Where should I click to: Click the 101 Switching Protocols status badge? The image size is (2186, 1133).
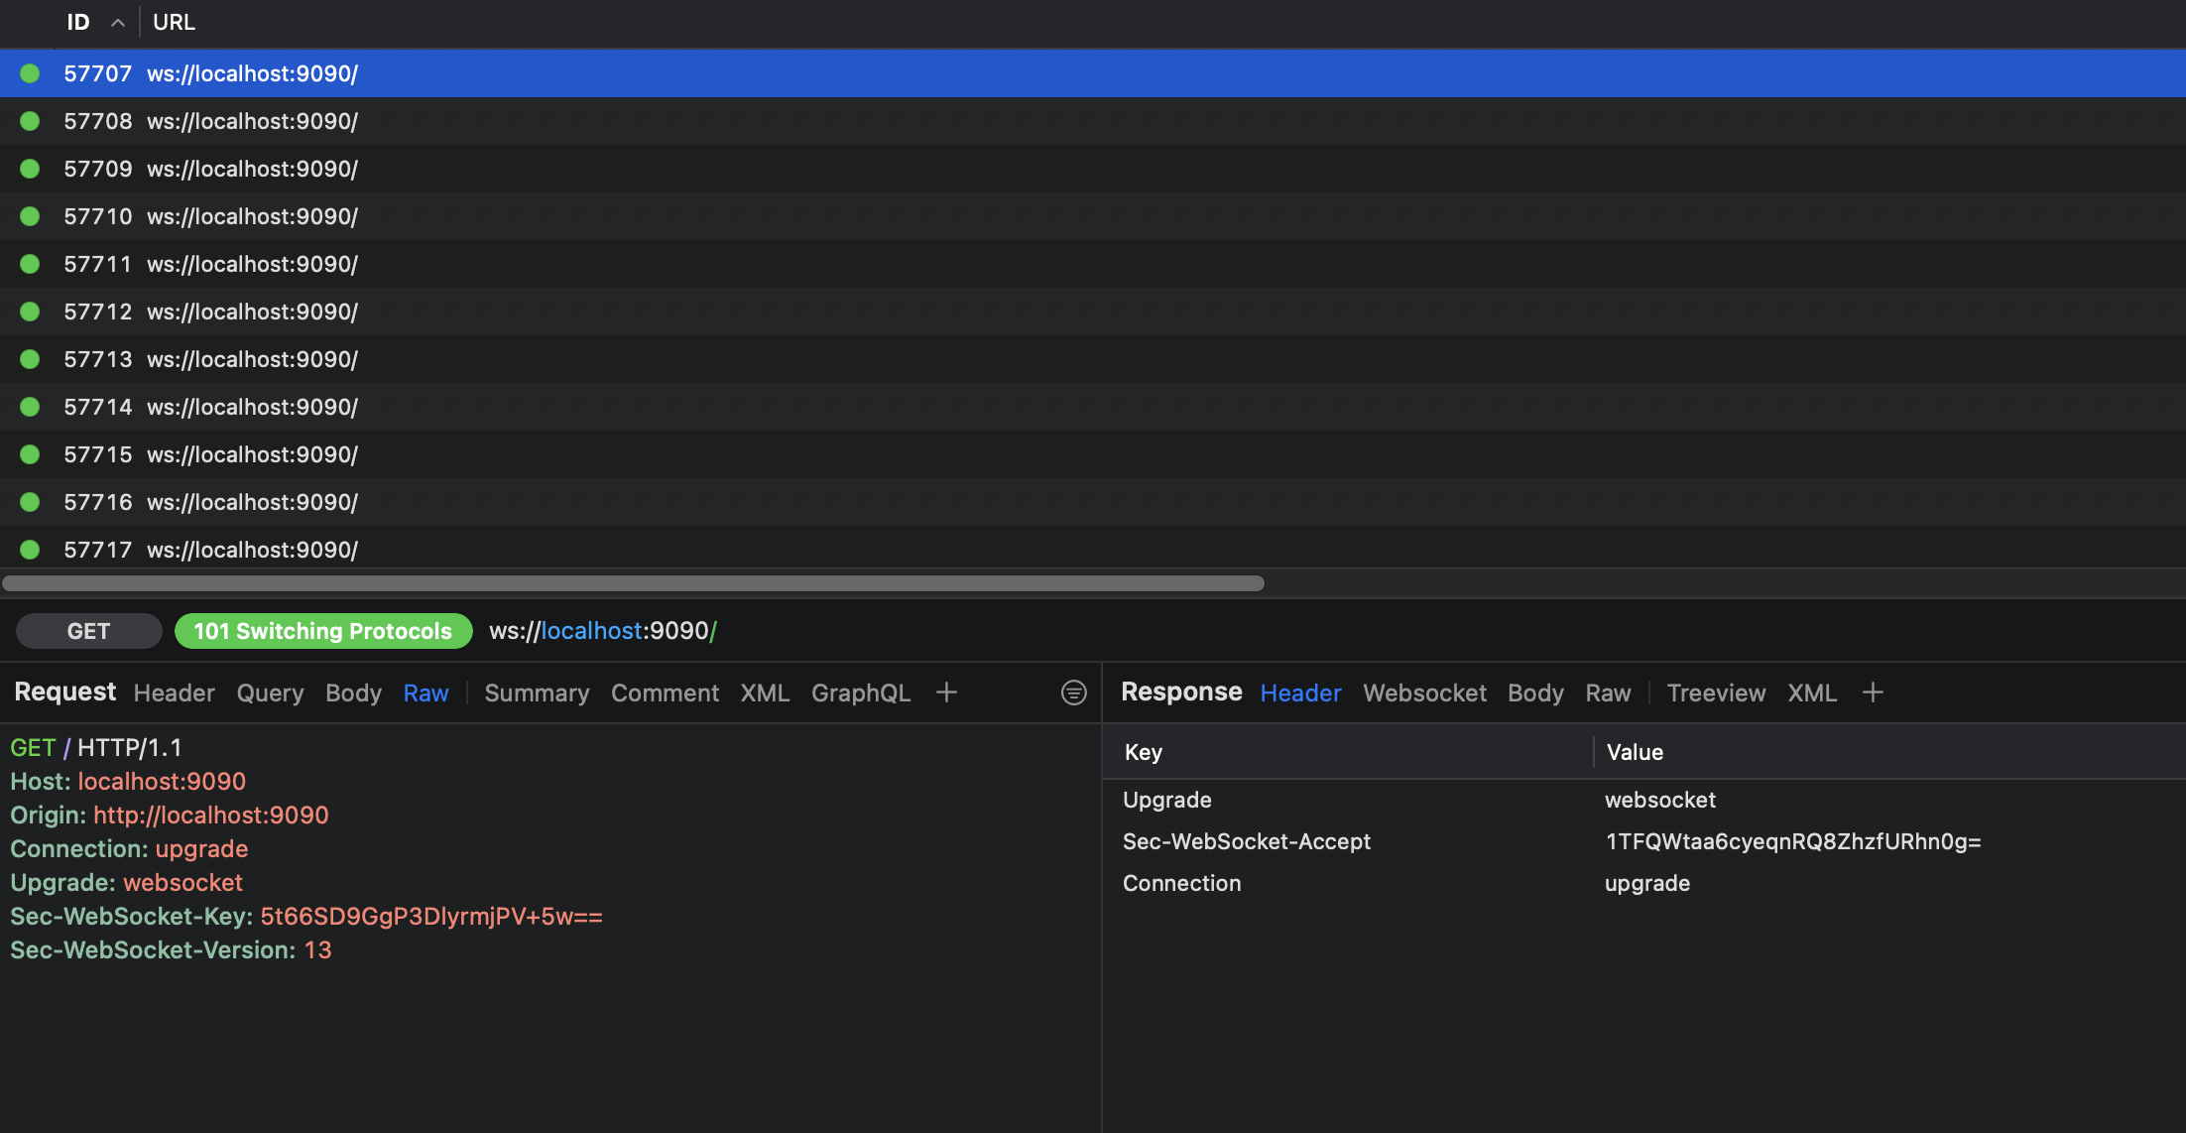322,631
